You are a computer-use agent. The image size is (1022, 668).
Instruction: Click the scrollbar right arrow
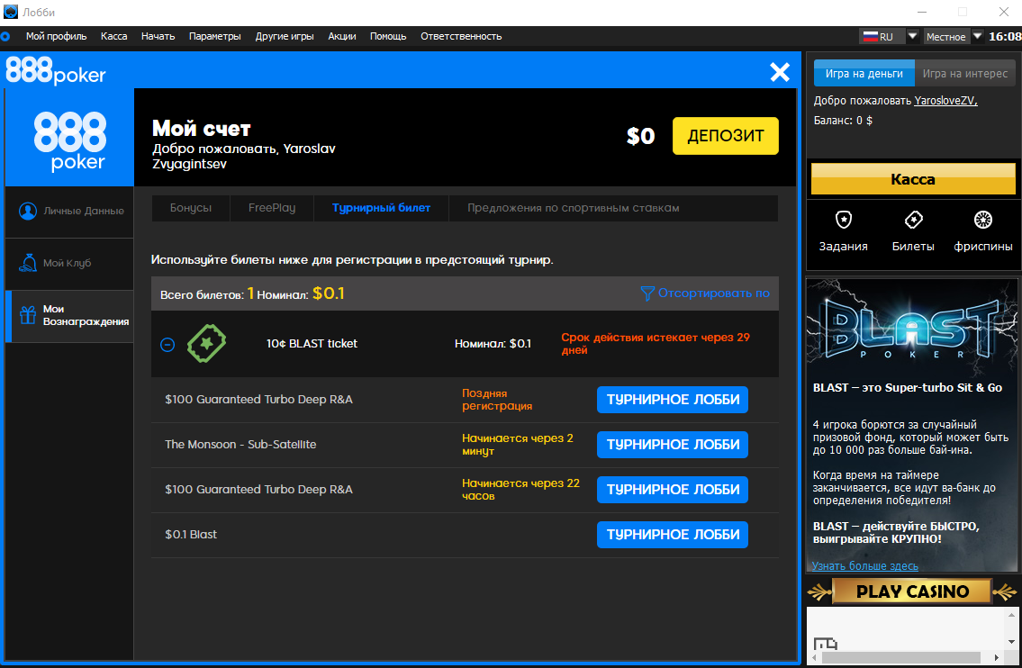[997, 657]
